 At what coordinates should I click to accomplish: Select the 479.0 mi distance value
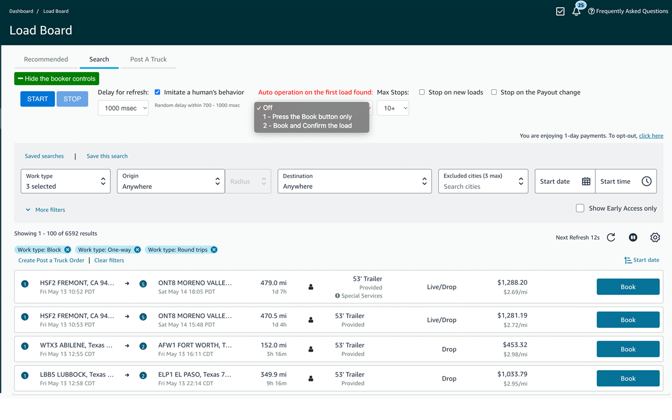[x=274, y=282]
